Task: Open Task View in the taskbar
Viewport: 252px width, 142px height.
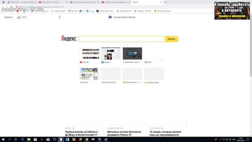Action: [x=16, y=139]
